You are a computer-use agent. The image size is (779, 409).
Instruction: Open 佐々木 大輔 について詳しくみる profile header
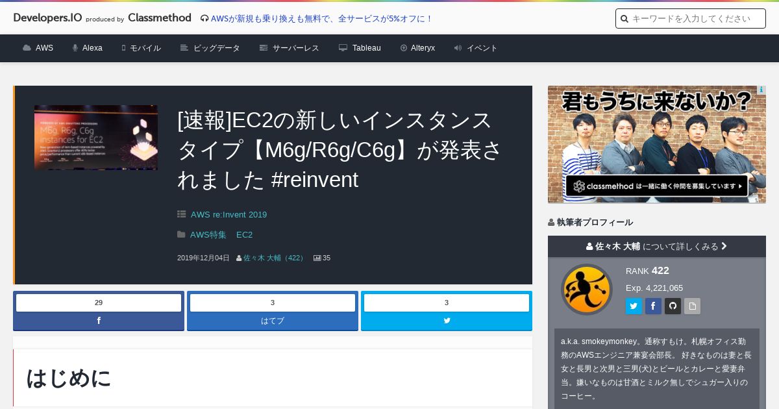click(657, 247)
